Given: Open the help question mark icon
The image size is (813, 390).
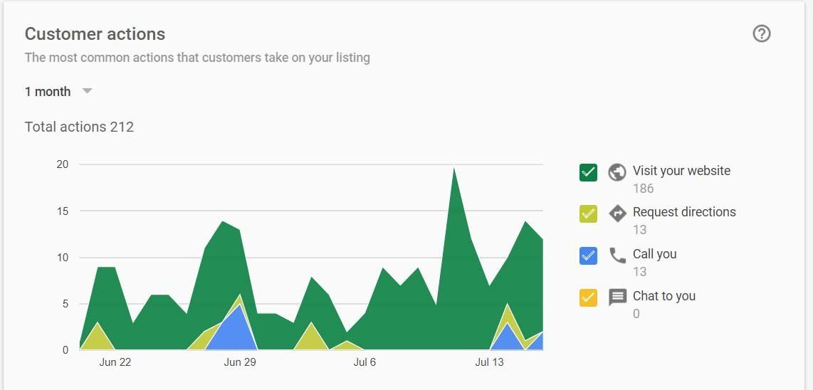Looking at the screenshot, I should tap(761, 33).
